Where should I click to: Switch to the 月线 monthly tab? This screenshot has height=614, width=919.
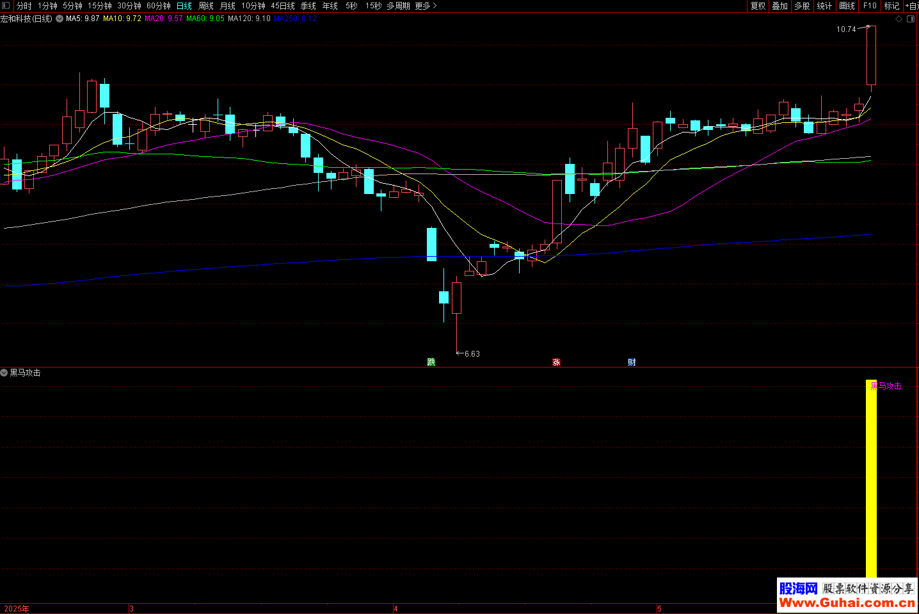(x=228, y=6)
